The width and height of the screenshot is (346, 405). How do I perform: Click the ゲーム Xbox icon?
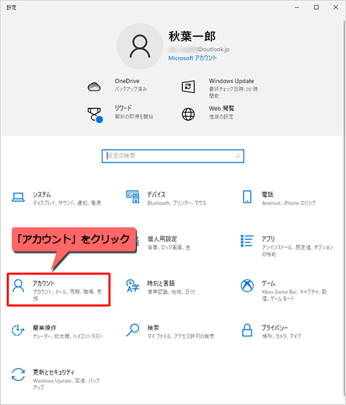[247, 285]
